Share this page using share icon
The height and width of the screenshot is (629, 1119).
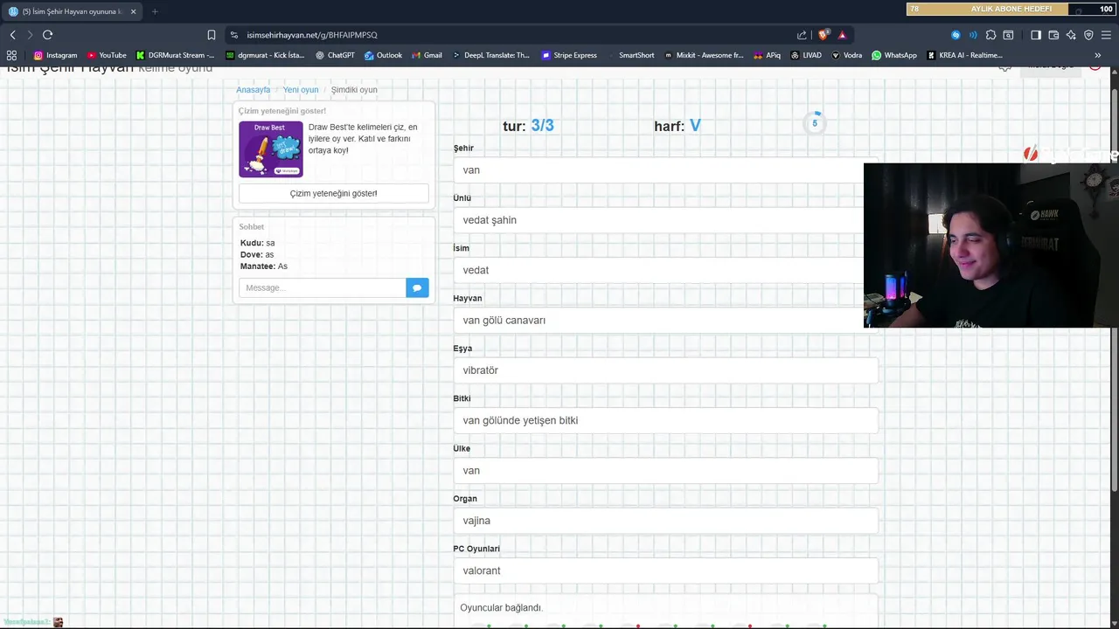(x=802, y=35)
